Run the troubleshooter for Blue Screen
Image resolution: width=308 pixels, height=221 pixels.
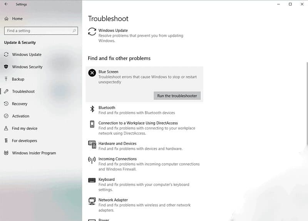(177, 96)
